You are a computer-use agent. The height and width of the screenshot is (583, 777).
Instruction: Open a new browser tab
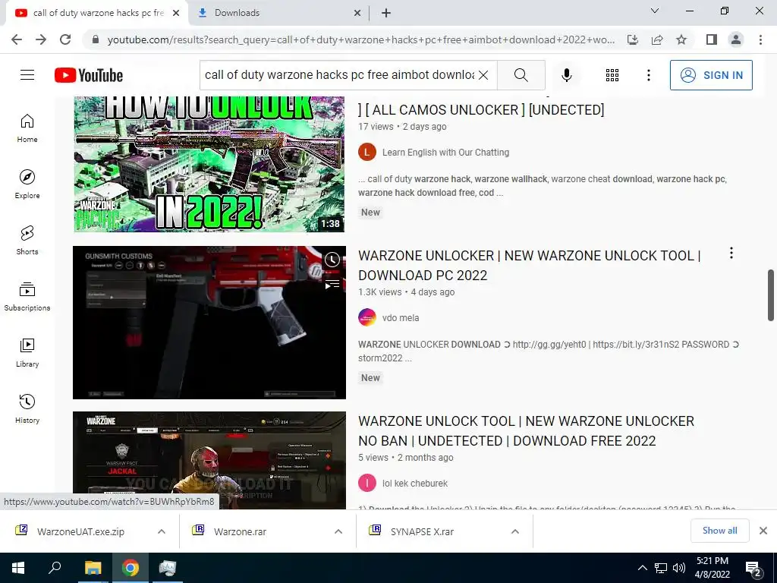[x=386, y=14]
